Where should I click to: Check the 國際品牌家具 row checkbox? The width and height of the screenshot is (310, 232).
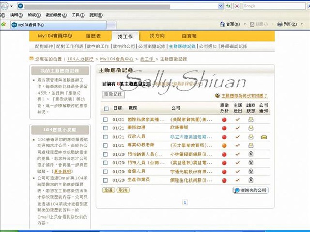pos(105,120)
